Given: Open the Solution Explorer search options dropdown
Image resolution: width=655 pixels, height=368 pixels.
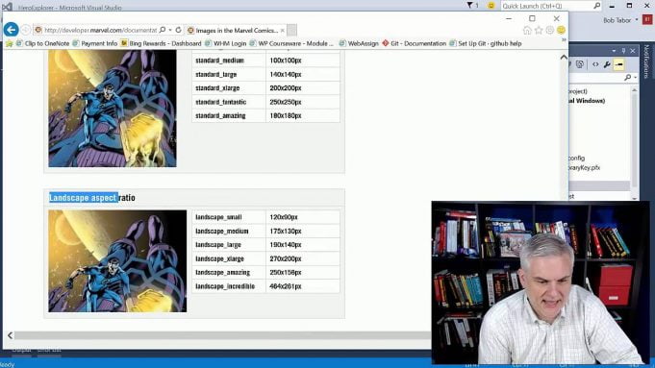Looking at the screenshot, I should coord(636,78).
